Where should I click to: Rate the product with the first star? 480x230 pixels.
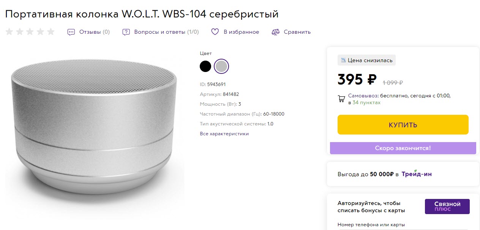[9, 32]
